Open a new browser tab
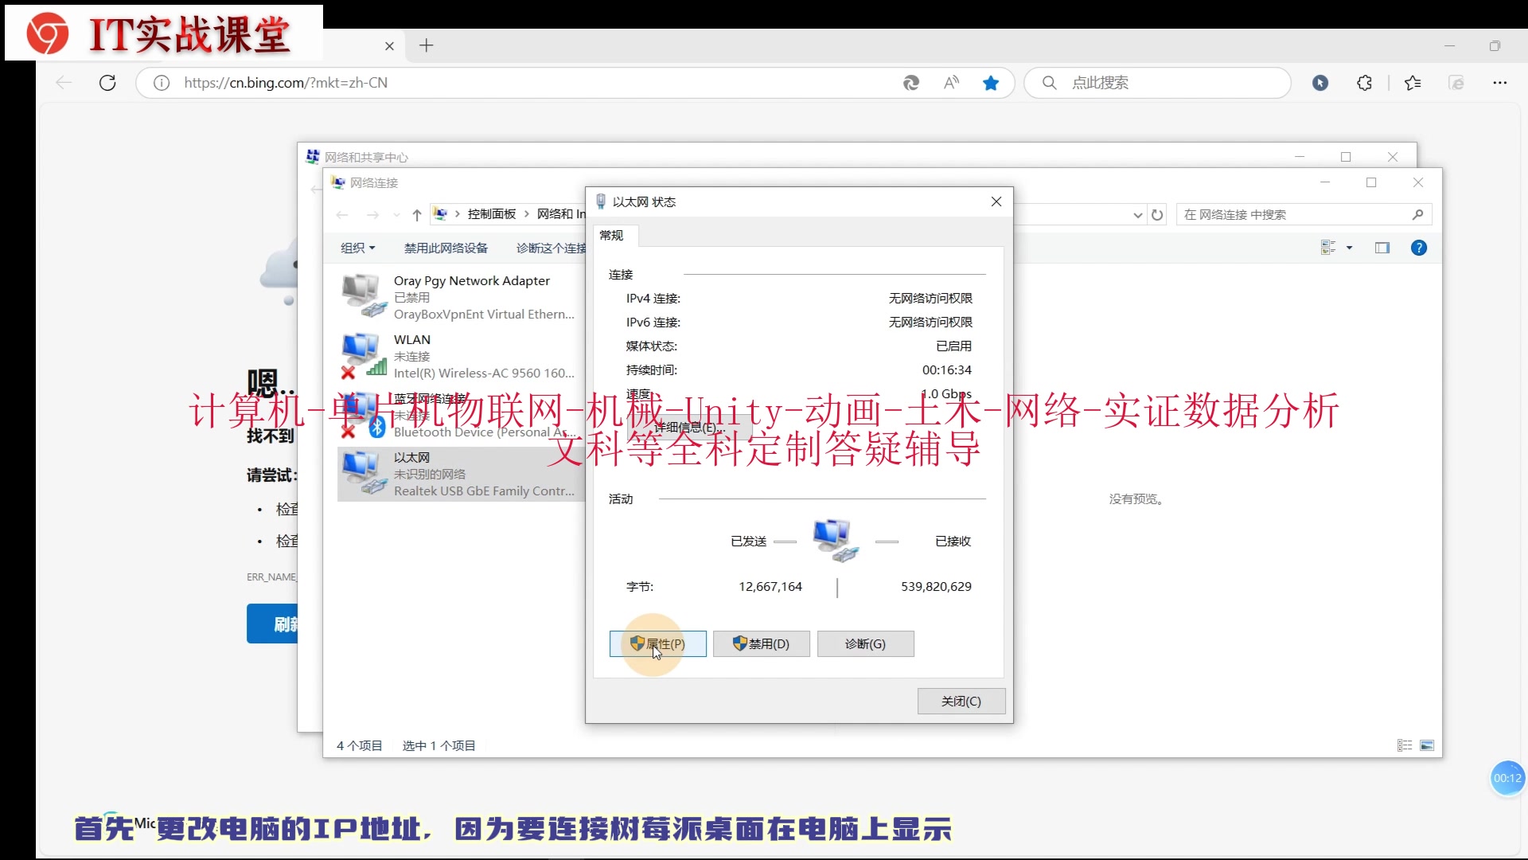Screen dimensions: 1528x860 coord(427,45)
